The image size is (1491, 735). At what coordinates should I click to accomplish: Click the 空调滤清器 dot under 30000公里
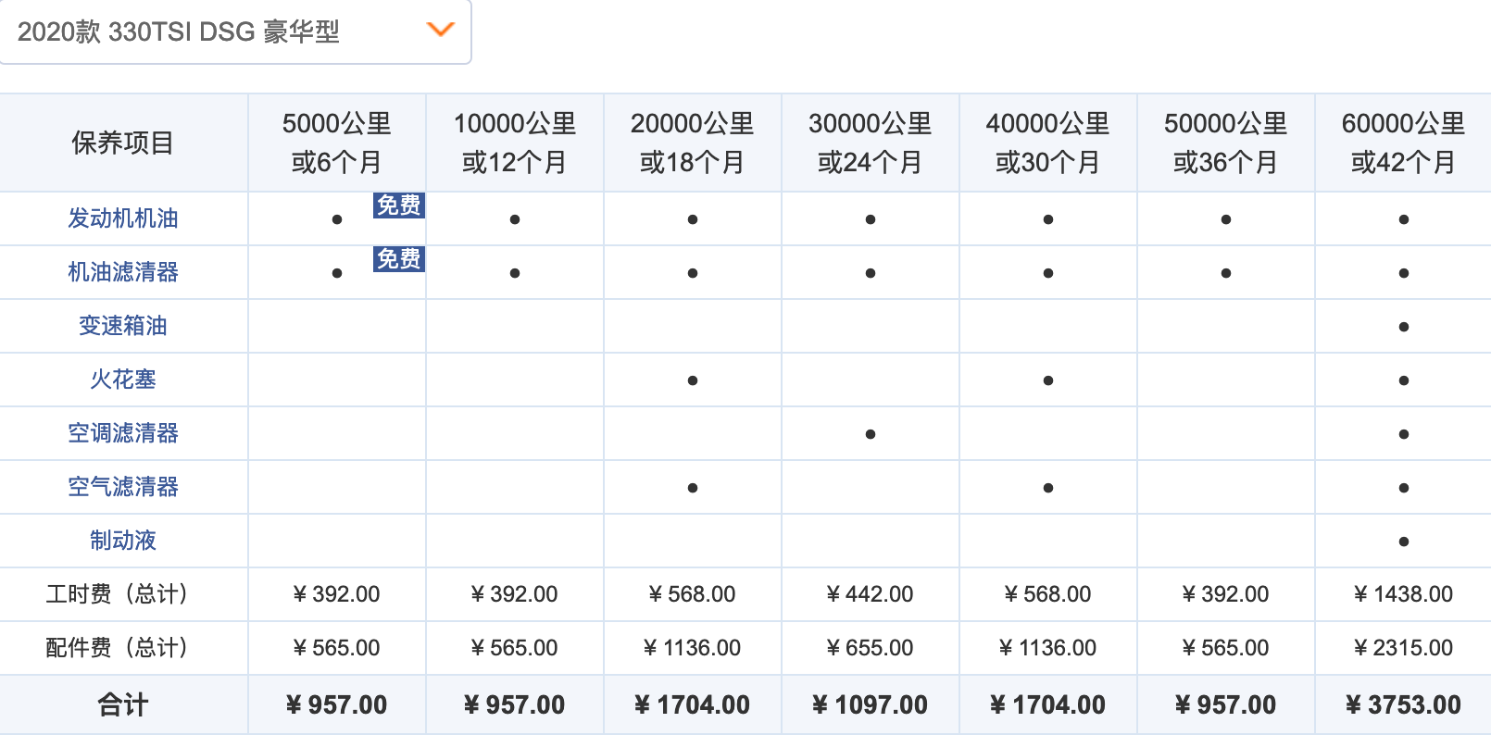tap(871, 434)
